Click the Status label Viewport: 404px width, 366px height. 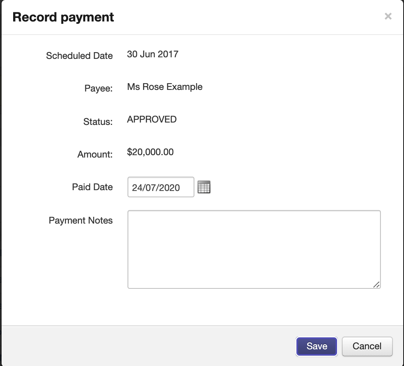pos(98,121)
